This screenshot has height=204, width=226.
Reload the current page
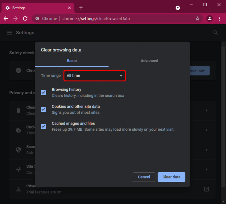(25, 19)
